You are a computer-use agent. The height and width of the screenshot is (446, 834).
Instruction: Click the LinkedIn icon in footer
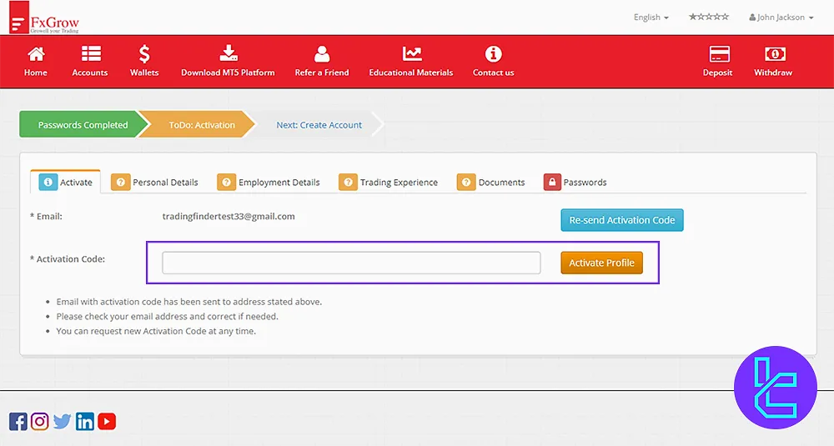tap(84, 422)
